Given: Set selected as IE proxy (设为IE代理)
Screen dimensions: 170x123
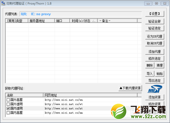Looking at the screenshot, I should (155, 36).
